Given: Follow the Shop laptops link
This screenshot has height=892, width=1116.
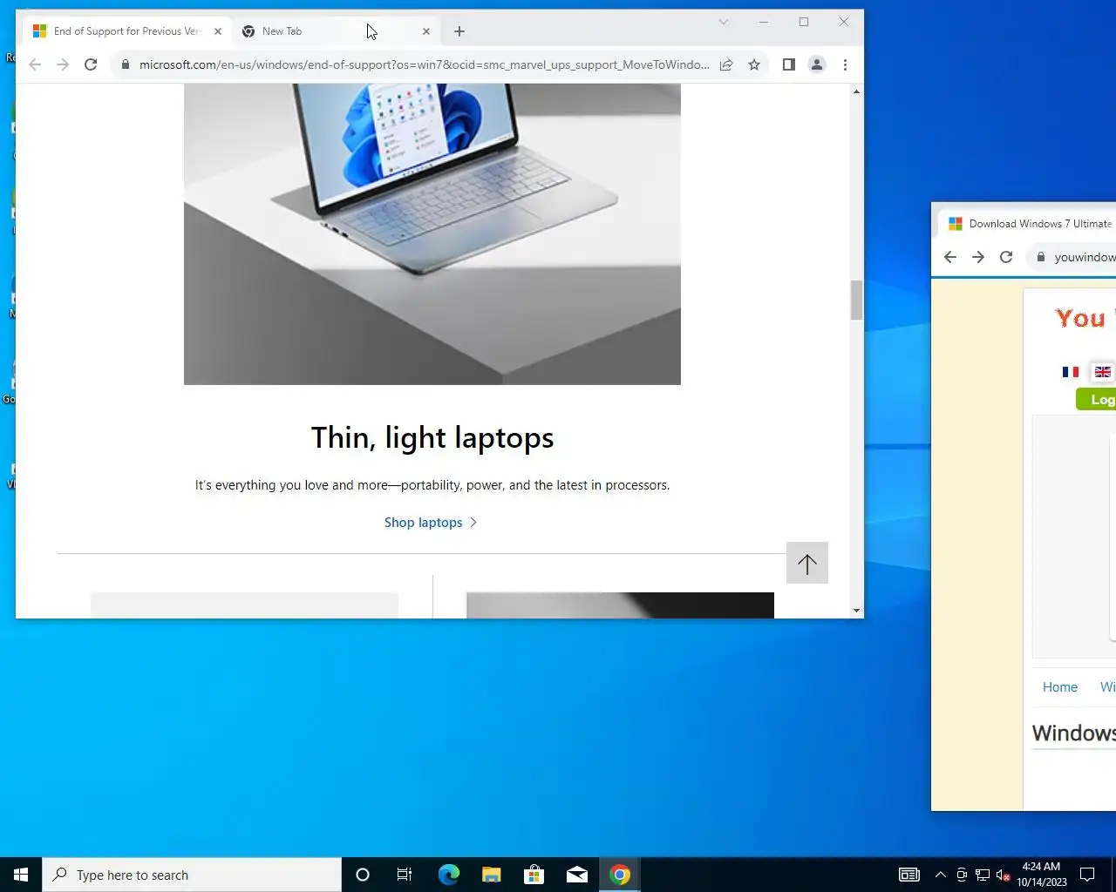Looking at the screenshot, I should coord(431,523).
